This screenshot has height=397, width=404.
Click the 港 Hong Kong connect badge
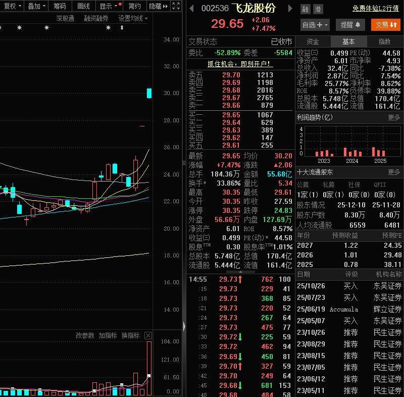tap(318, 9)
